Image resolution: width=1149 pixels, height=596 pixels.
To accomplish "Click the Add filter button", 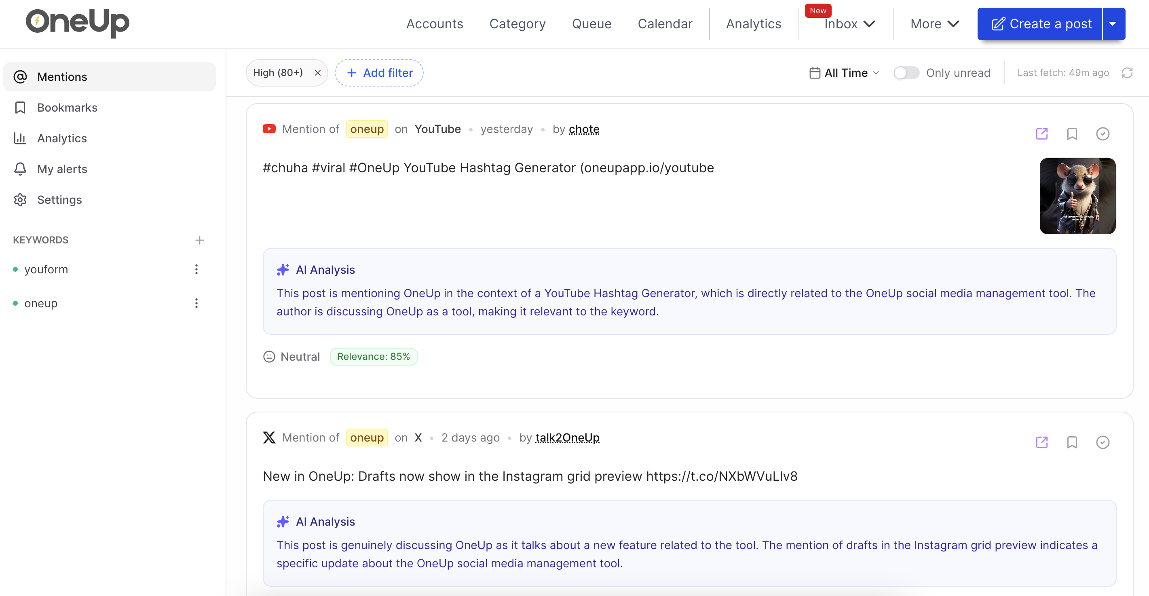I will point(379,73).
